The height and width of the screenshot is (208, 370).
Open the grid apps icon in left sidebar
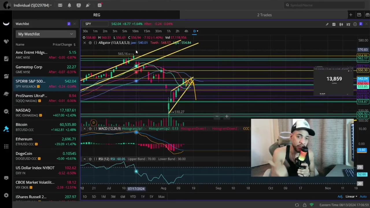(6, 146)
